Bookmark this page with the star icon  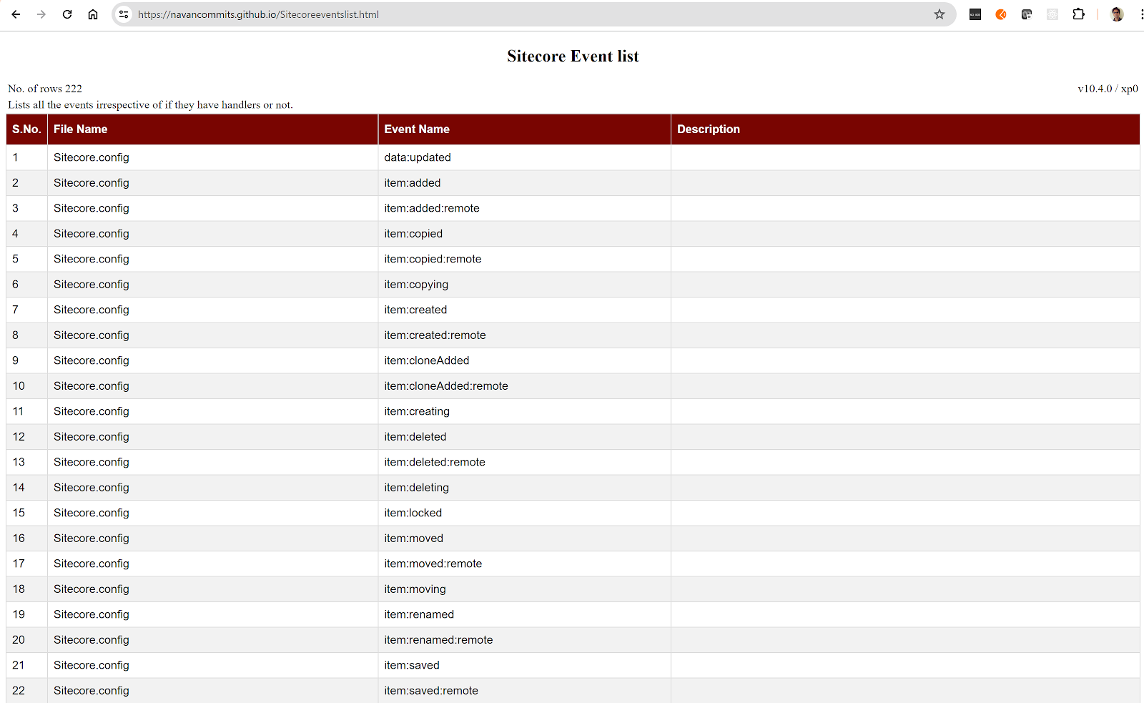tap(940, 14)
